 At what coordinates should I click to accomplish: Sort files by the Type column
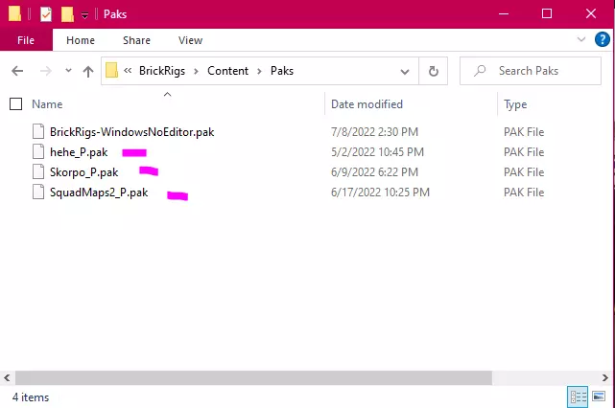pyautogui.click(x=515, y=104)
